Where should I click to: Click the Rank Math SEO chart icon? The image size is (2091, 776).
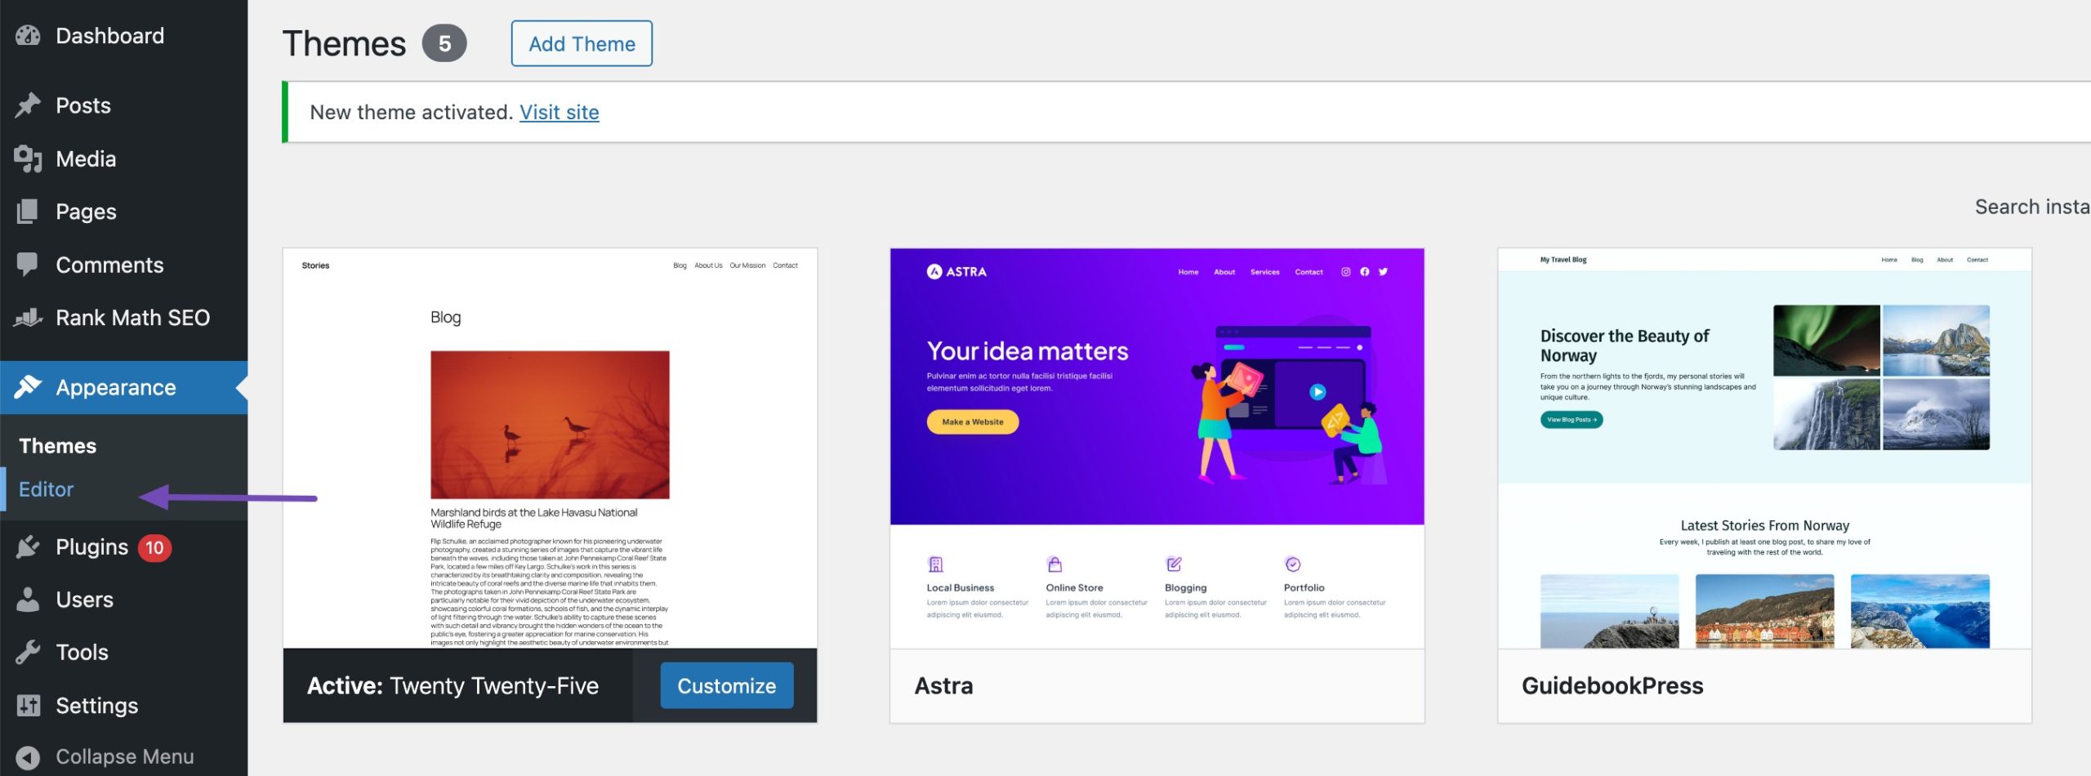28,318
